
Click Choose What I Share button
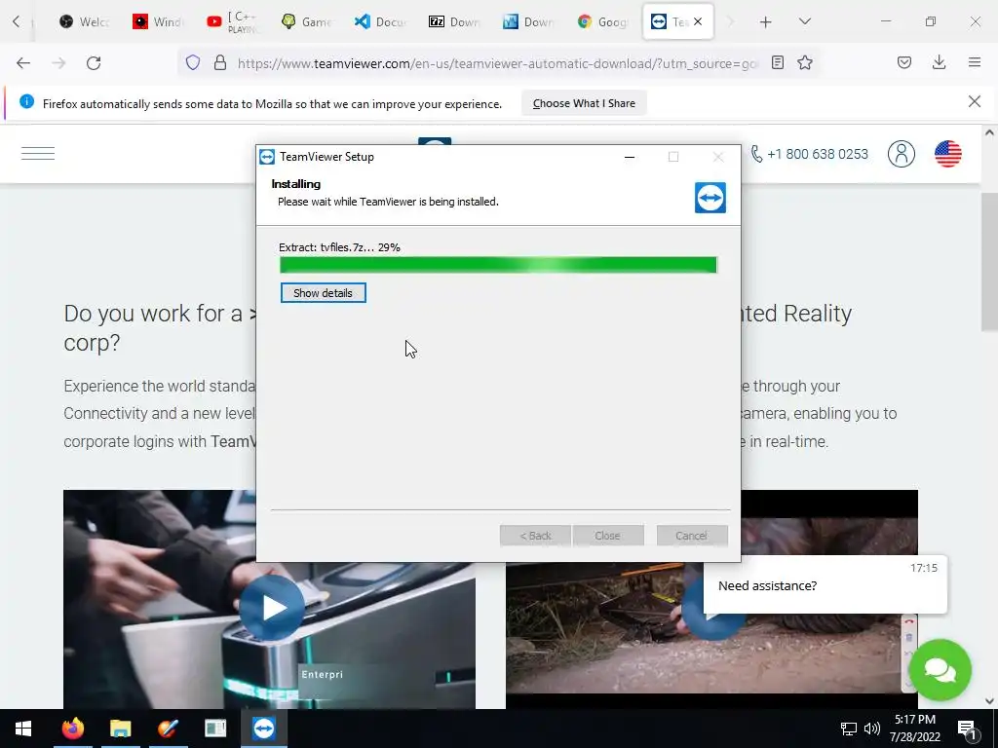point(584,103)
